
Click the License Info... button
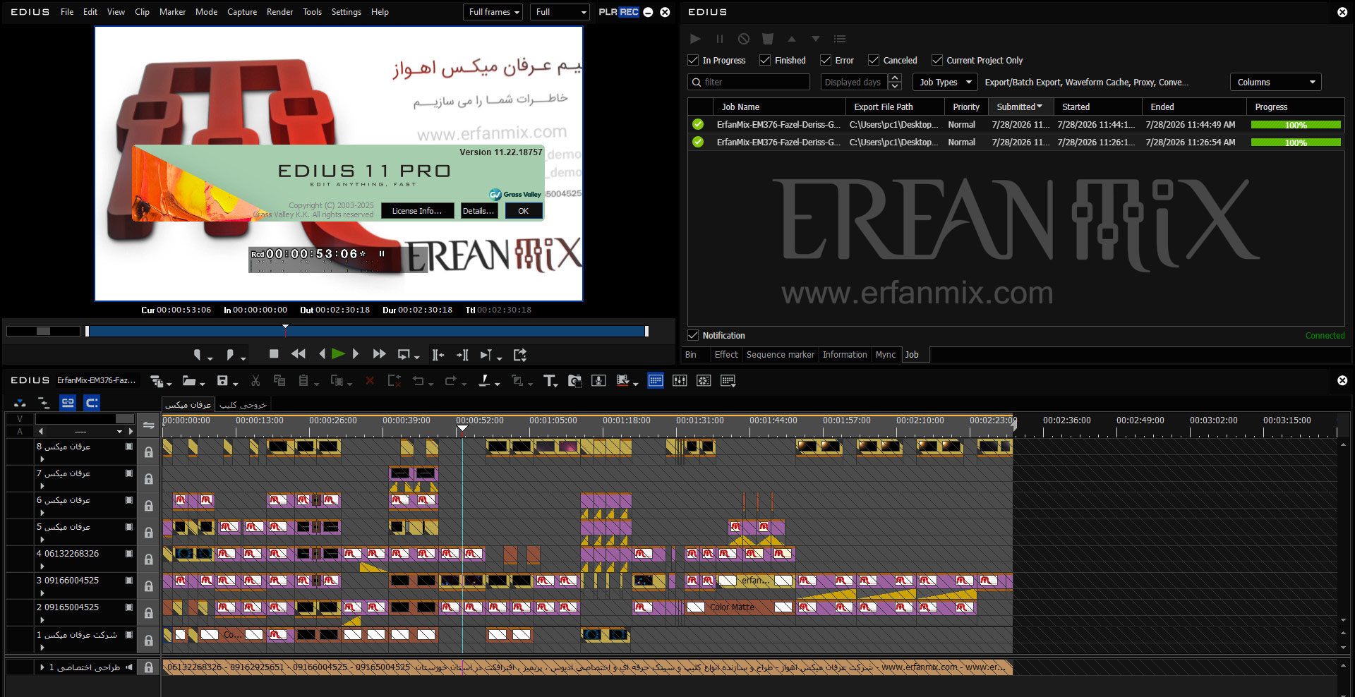[417, 211]
